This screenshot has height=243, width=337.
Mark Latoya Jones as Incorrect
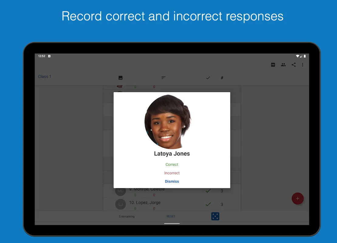pyautogui.click(x=172, y=173)
